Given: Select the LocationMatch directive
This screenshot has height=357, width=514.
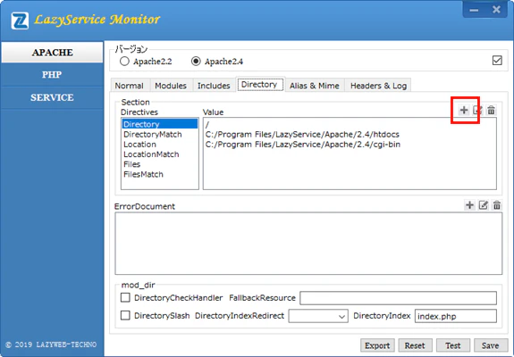Looking at the screenshot, I should click(x=160, y=154).
